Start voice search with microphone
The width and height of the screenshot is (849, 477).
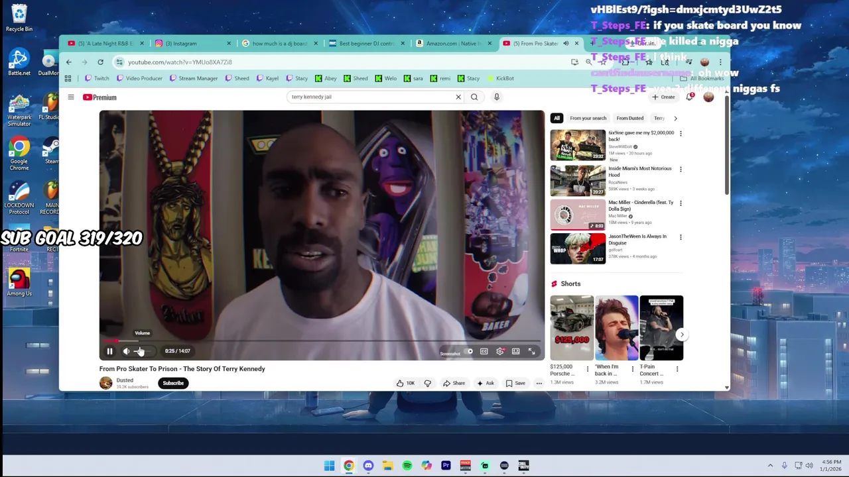coord(497,97)
